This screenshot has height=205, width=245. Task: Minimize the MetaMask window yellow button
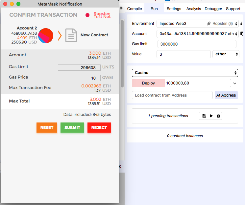click(12, 4)
